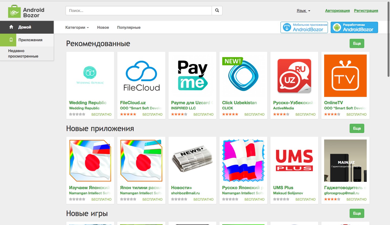
Task: Click the OnlineTV title link
Action: pyautogui.click(x=333, y=103)
